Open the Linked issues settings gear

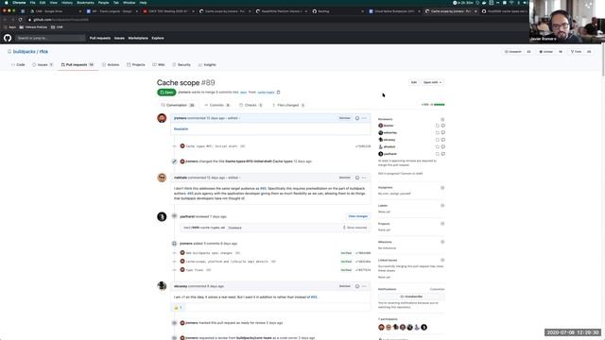tap(442, 261)
